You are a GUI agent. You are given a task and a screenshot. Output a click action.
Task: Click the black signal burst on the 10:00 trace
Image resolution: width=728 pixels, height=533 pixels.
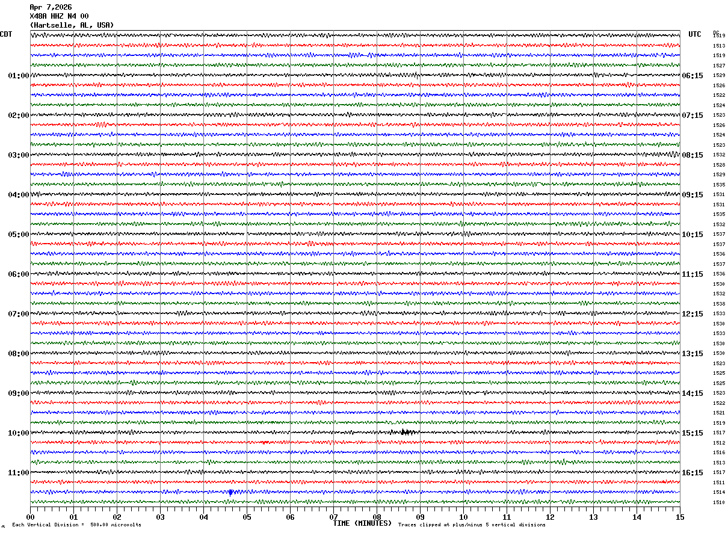(408, 432)
